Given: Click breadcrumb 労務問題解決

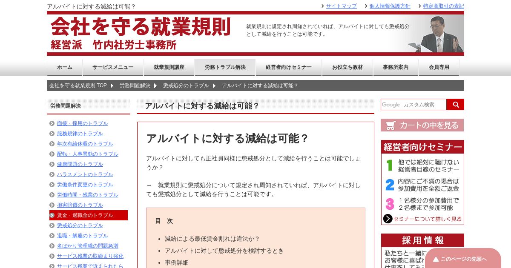Looking at the screenshot, I should (x=135, y=86).
